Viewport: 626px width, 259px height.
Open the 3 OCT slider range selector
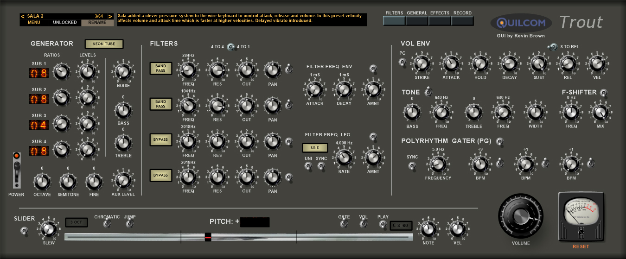[76, 222]
